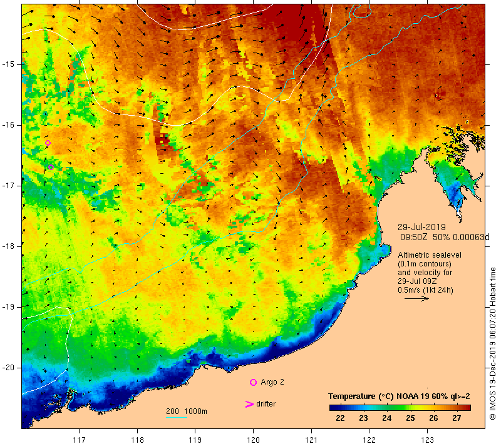The height and width of the screenshot is (444, 501).
Task: Click the velocity scale reference arrow
Action: tap(416, 298)
